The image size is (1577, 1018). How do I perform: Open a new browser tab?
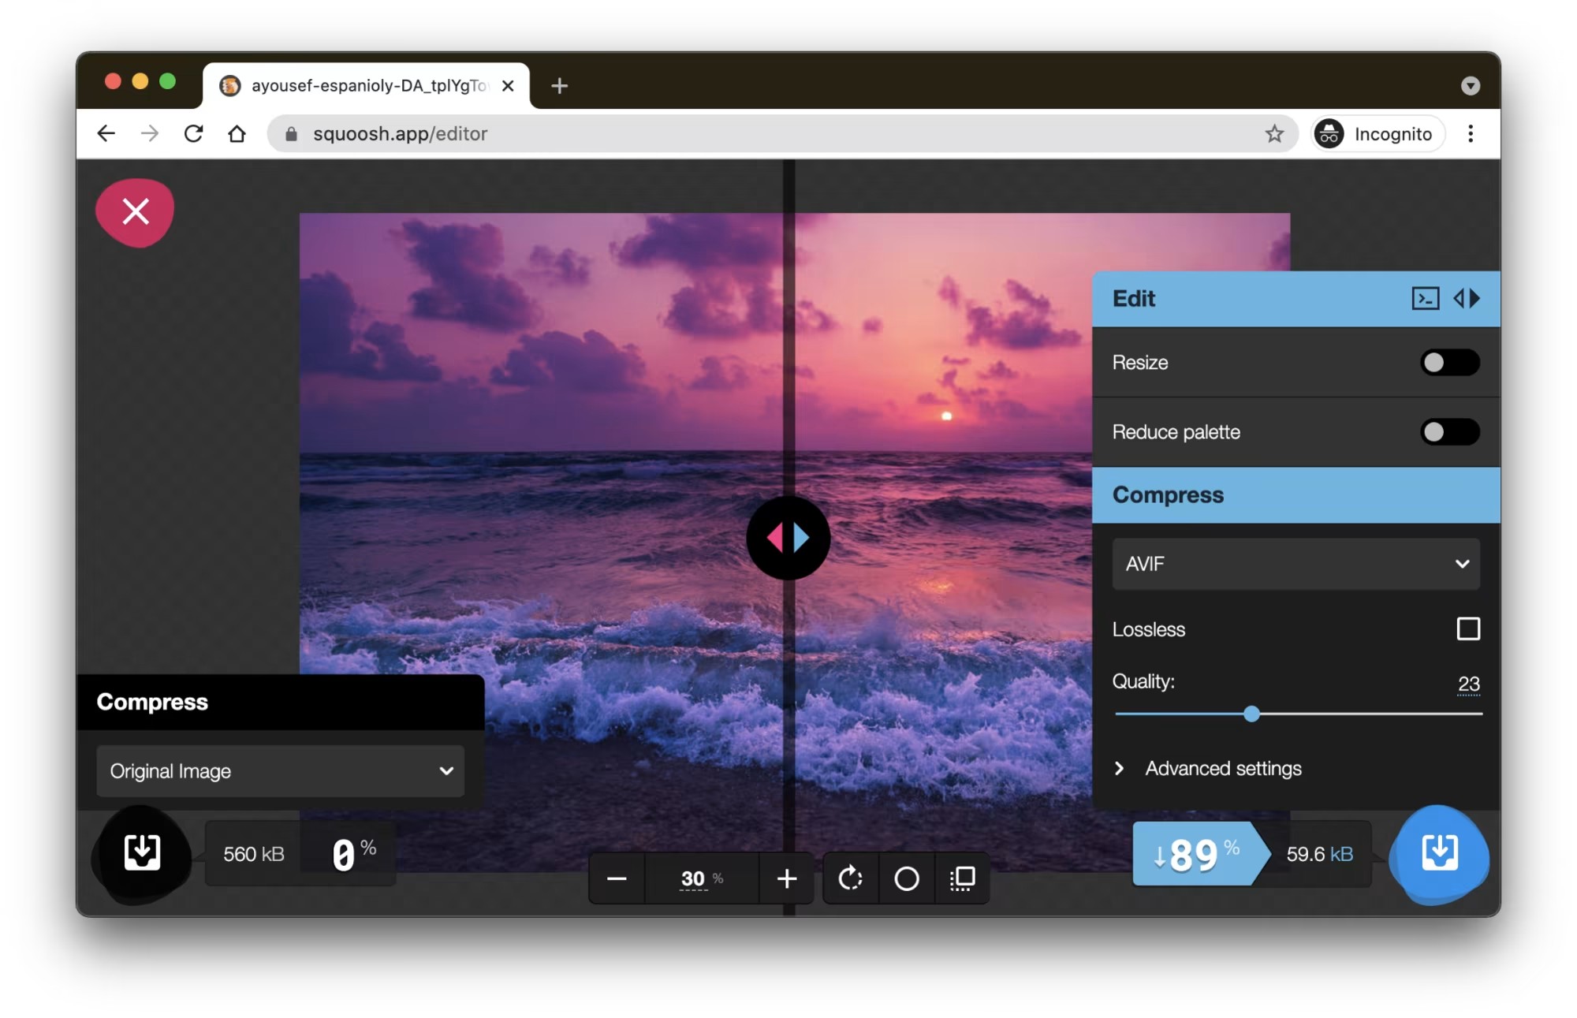(x=560, y=86)
